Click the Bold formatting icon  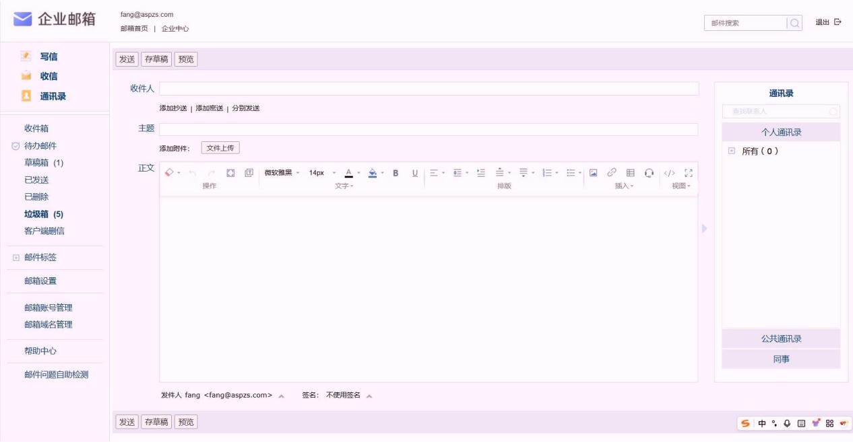(x=396, y=173)
